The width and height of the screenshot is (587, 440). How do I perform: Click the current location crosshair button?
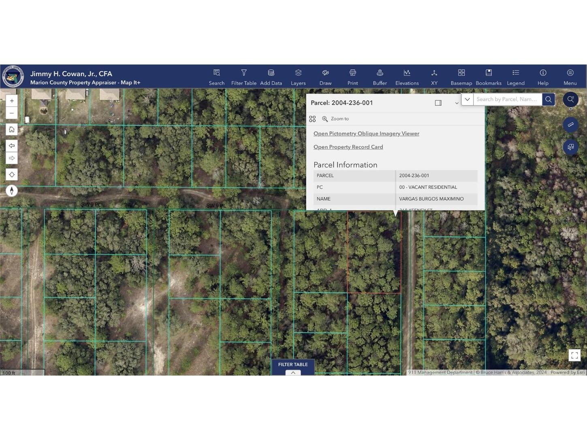point(12,174)
